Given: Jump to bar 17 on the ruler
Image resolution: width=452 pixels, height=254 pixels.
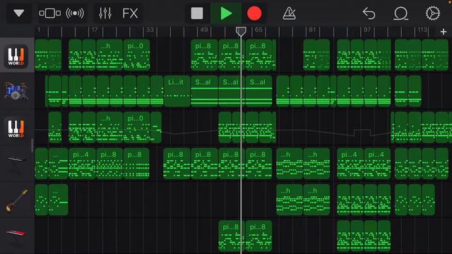Looking at the screenshot, I should point(95,30).
